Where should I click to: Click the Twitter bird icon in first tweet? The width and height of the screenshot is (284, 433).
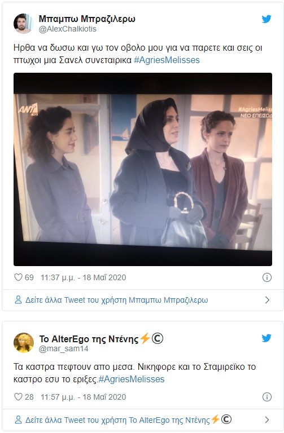click(x=266, y=19)
